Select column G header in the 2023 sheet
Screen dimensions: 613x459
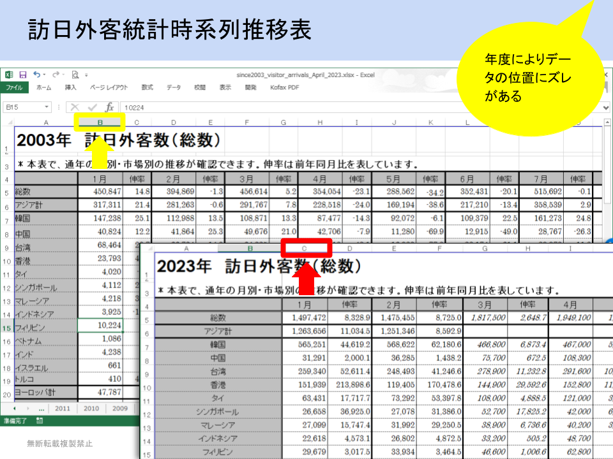point(485,249)
